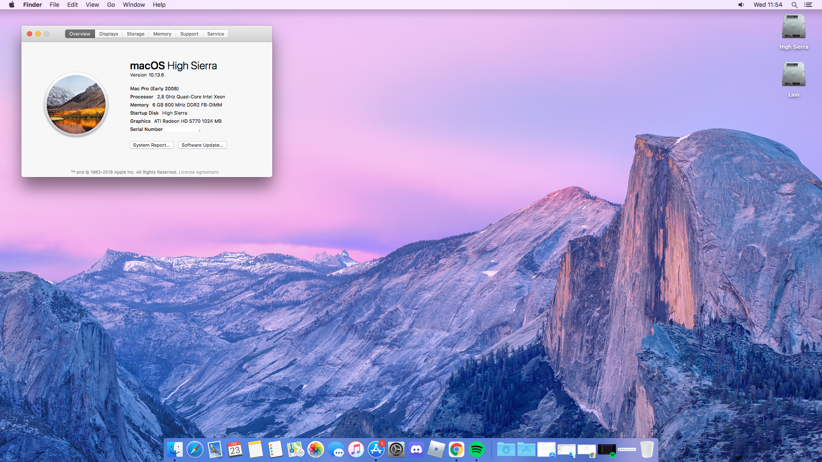Open Messages from the Dock
This screenshot has height=462, width=822.
336,450
